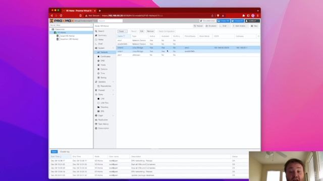This screenshot has height=181, width=323.
Task: Open the DNS settings page
Action: [102, 61]
